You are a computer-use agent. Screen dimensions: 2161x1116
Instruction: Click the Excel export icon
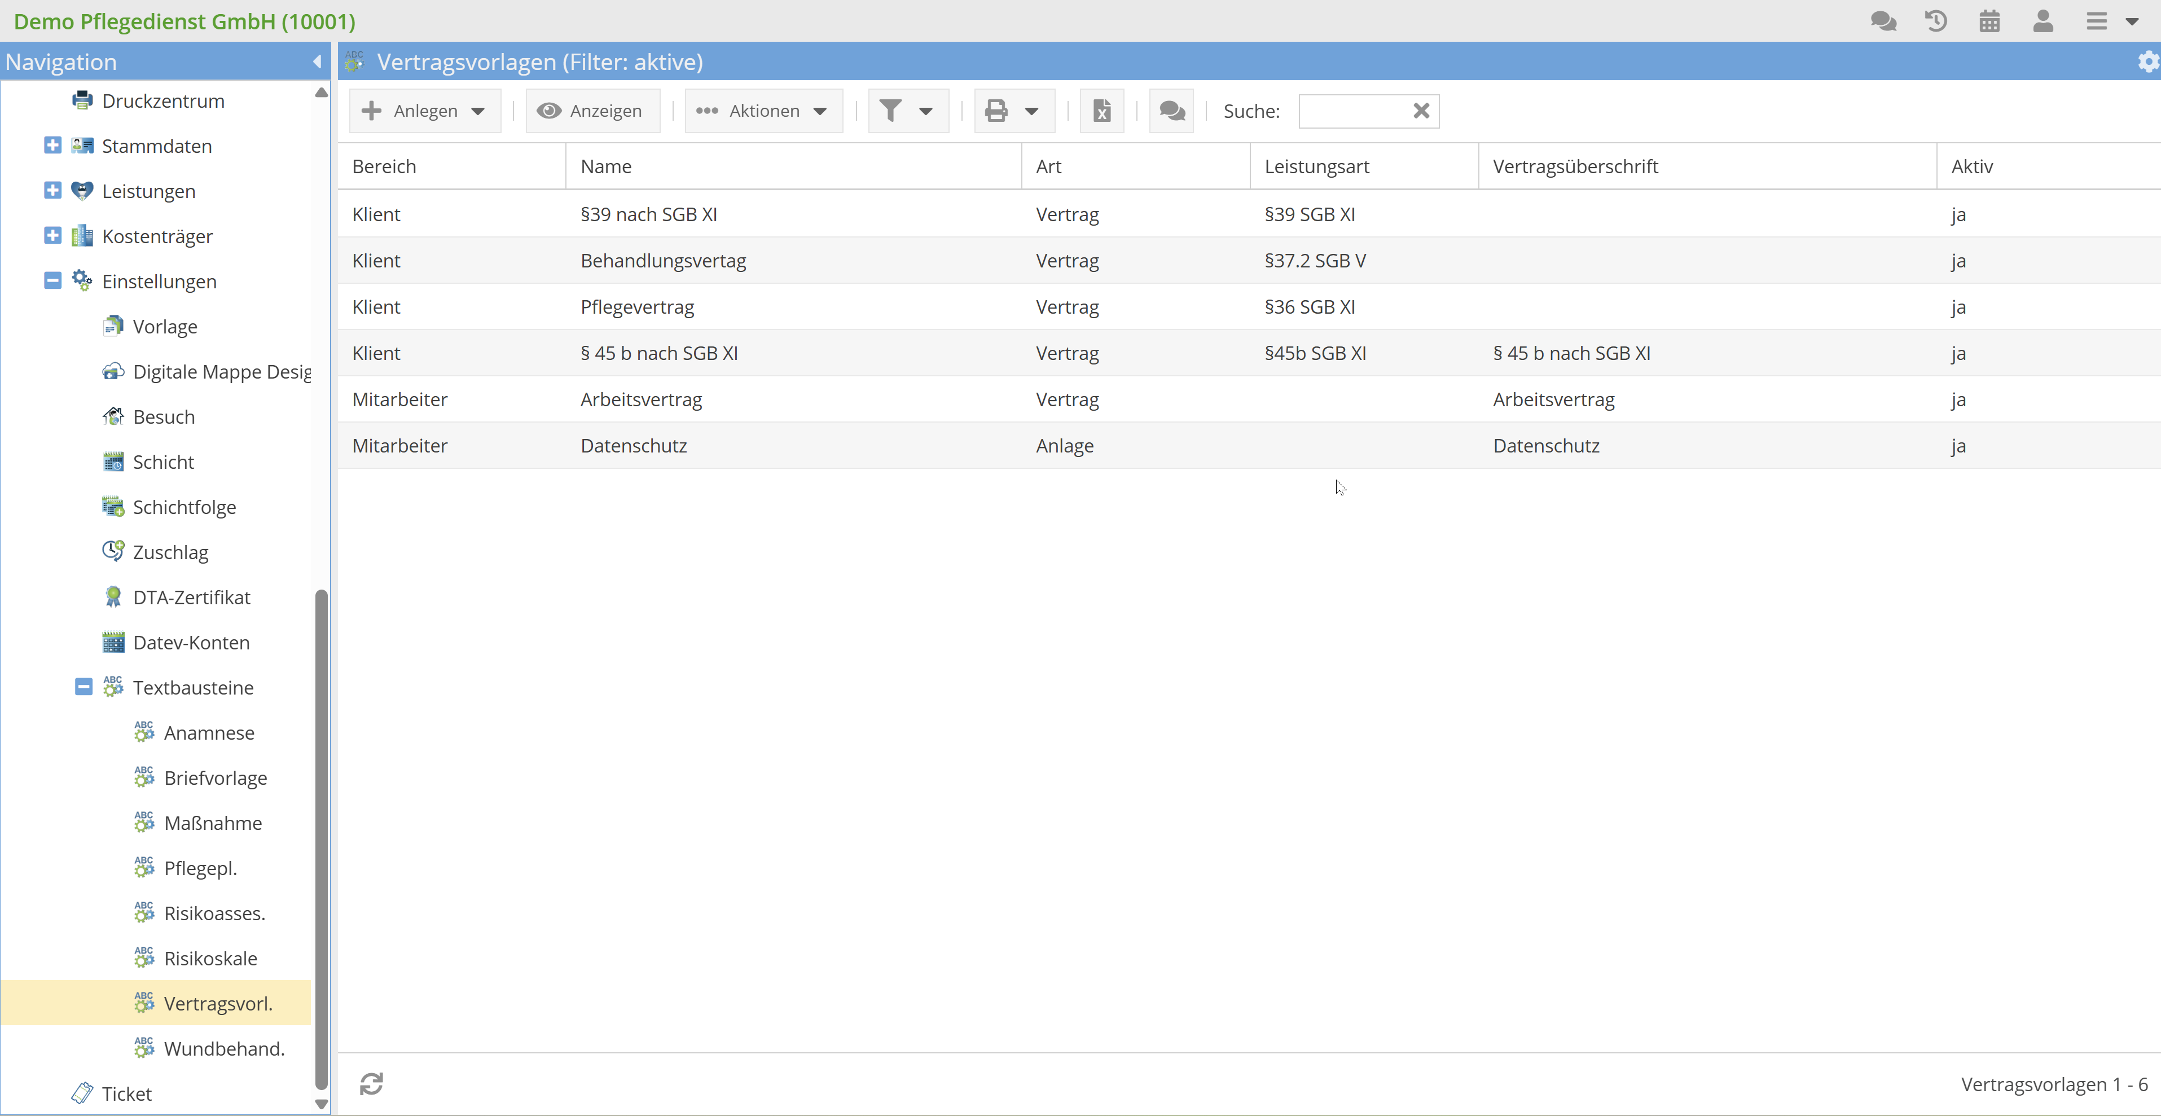(1101, 111)
